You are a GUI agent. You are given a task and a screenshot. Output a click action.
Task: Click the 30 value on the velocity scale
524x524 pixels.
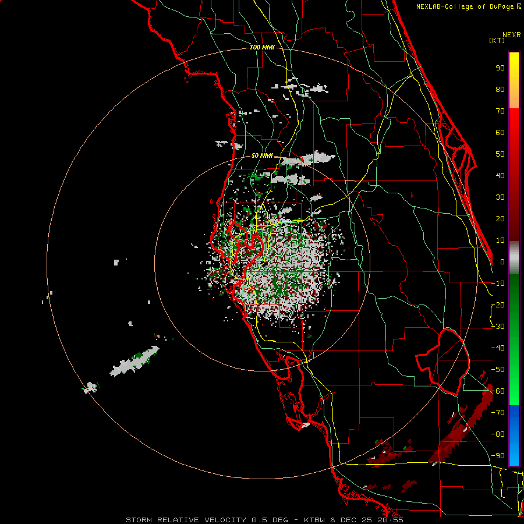(x=500, y=197)
